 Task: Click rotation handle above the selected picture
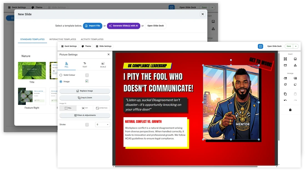(231, 60)
